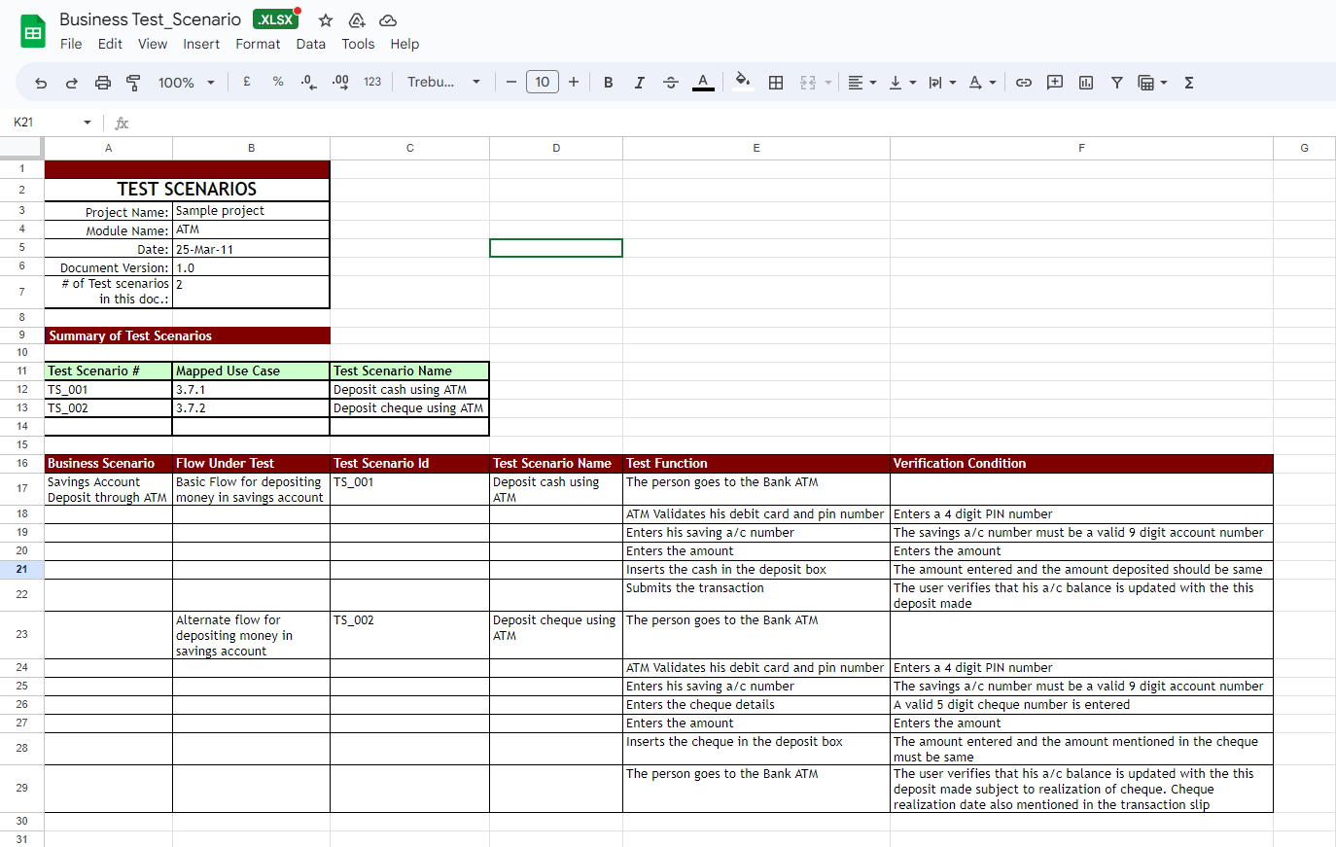Open text rotation dropdown
The image size is (1336, 847).
tap(982, 83)
